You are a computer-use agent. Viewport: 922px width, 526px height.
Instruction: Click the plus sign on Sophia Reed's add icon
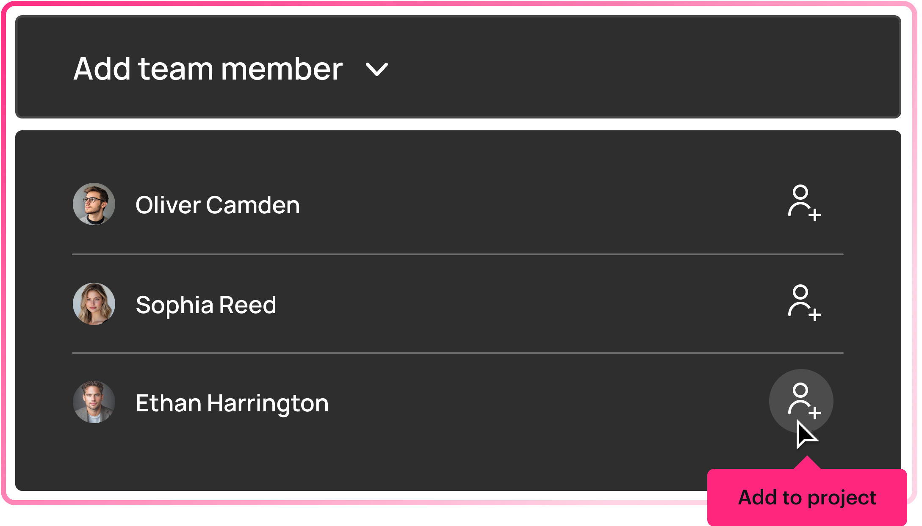click(x=814, y=315)
